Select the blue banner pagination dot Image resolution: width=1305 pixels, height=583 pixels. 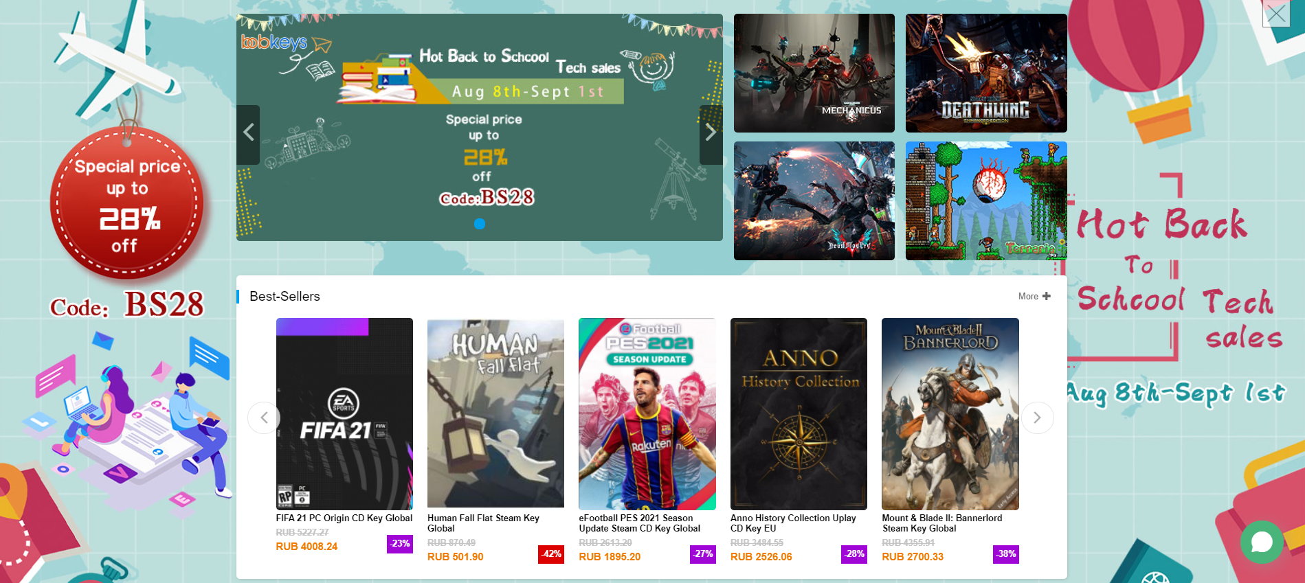tap(480, 224)
